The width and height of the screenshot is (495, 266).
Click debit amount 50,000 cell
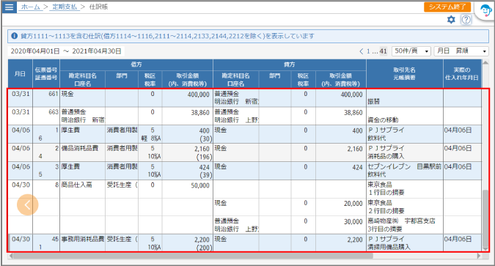point(188,189)
